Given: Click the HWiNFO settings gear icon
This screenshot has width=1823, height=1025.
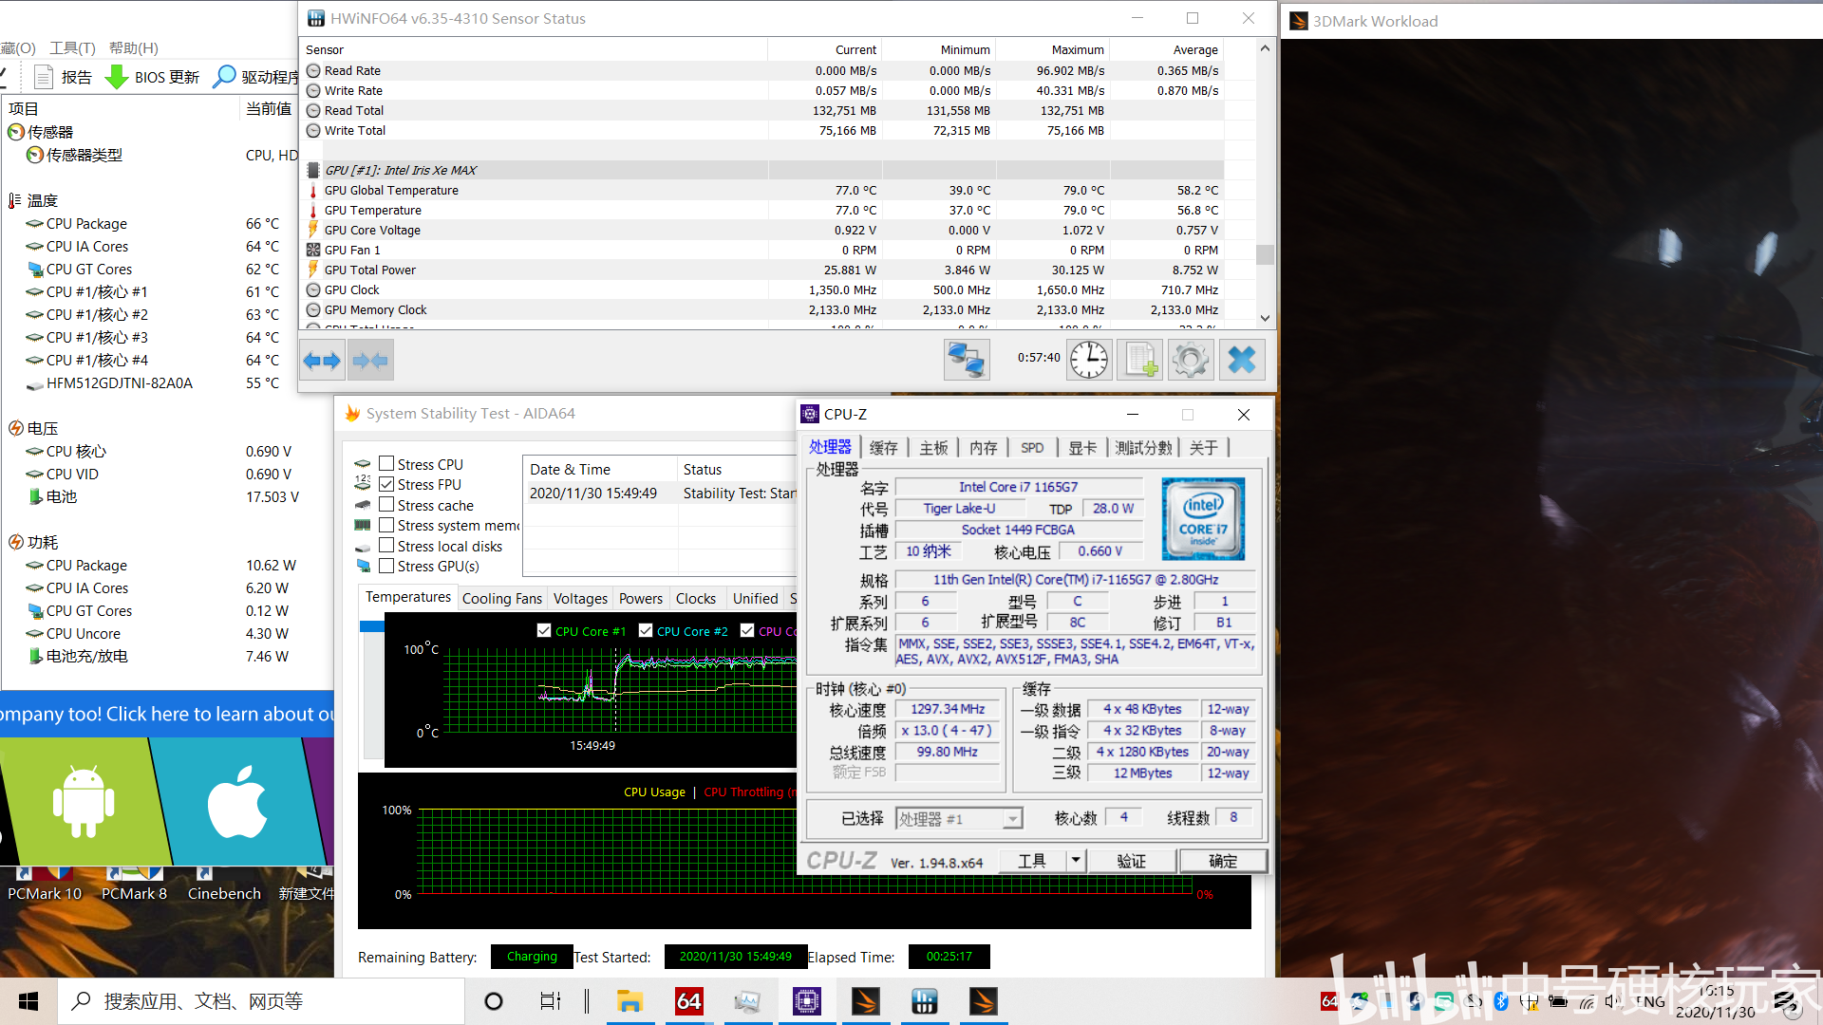Looking at the screenshot, I should [x=1191, y=360].
